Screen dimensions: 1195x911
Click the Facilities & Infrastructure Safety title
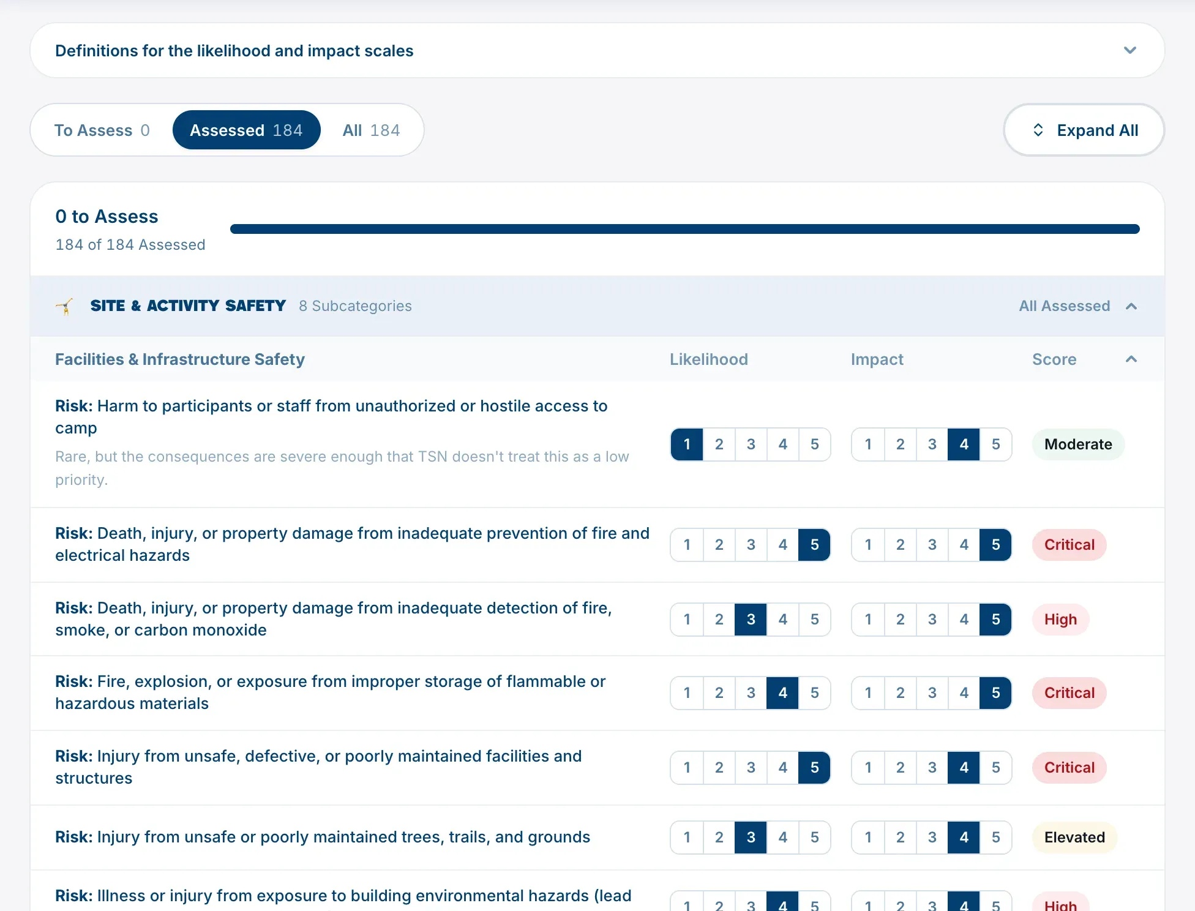coord(180,359)
